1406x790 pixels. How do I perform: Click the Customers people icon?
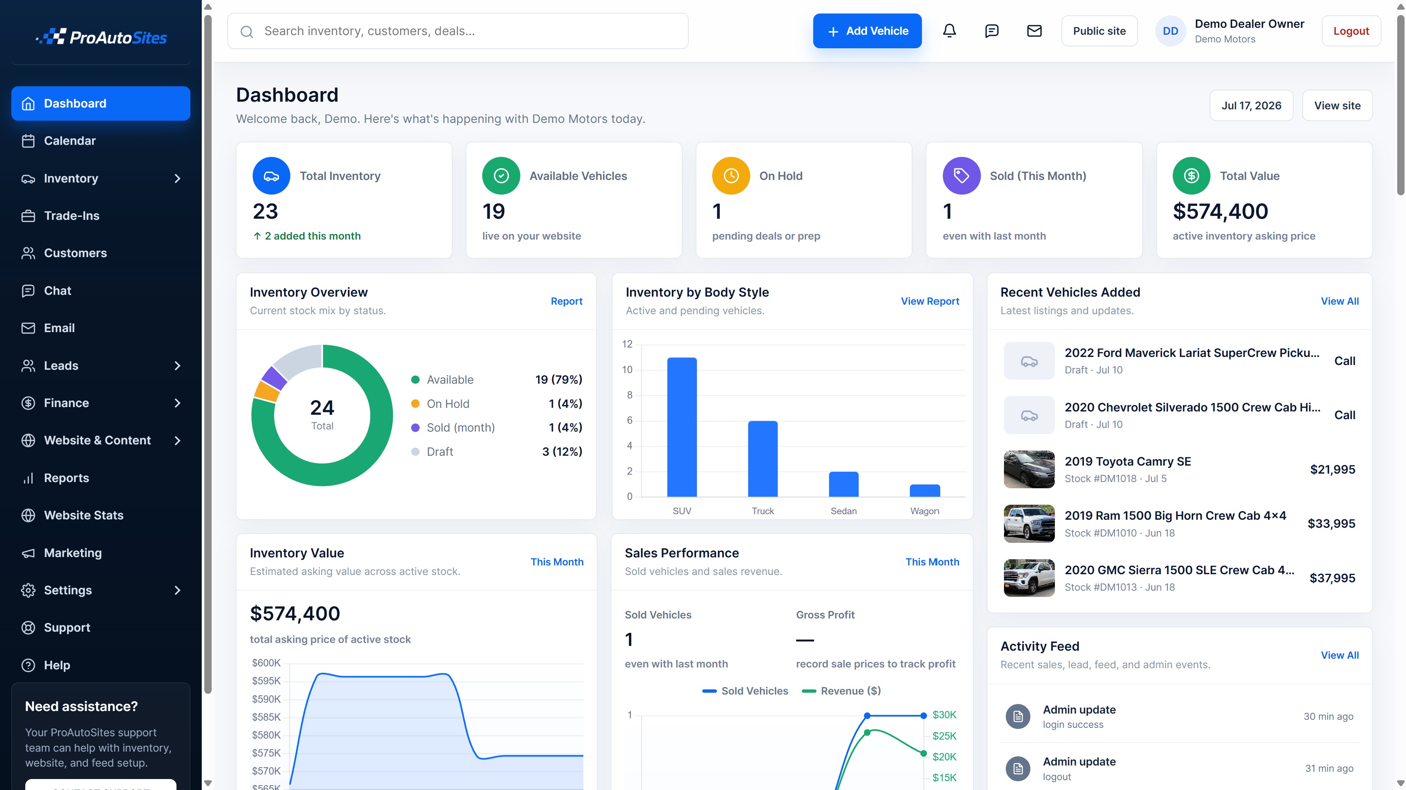point(28,253)
